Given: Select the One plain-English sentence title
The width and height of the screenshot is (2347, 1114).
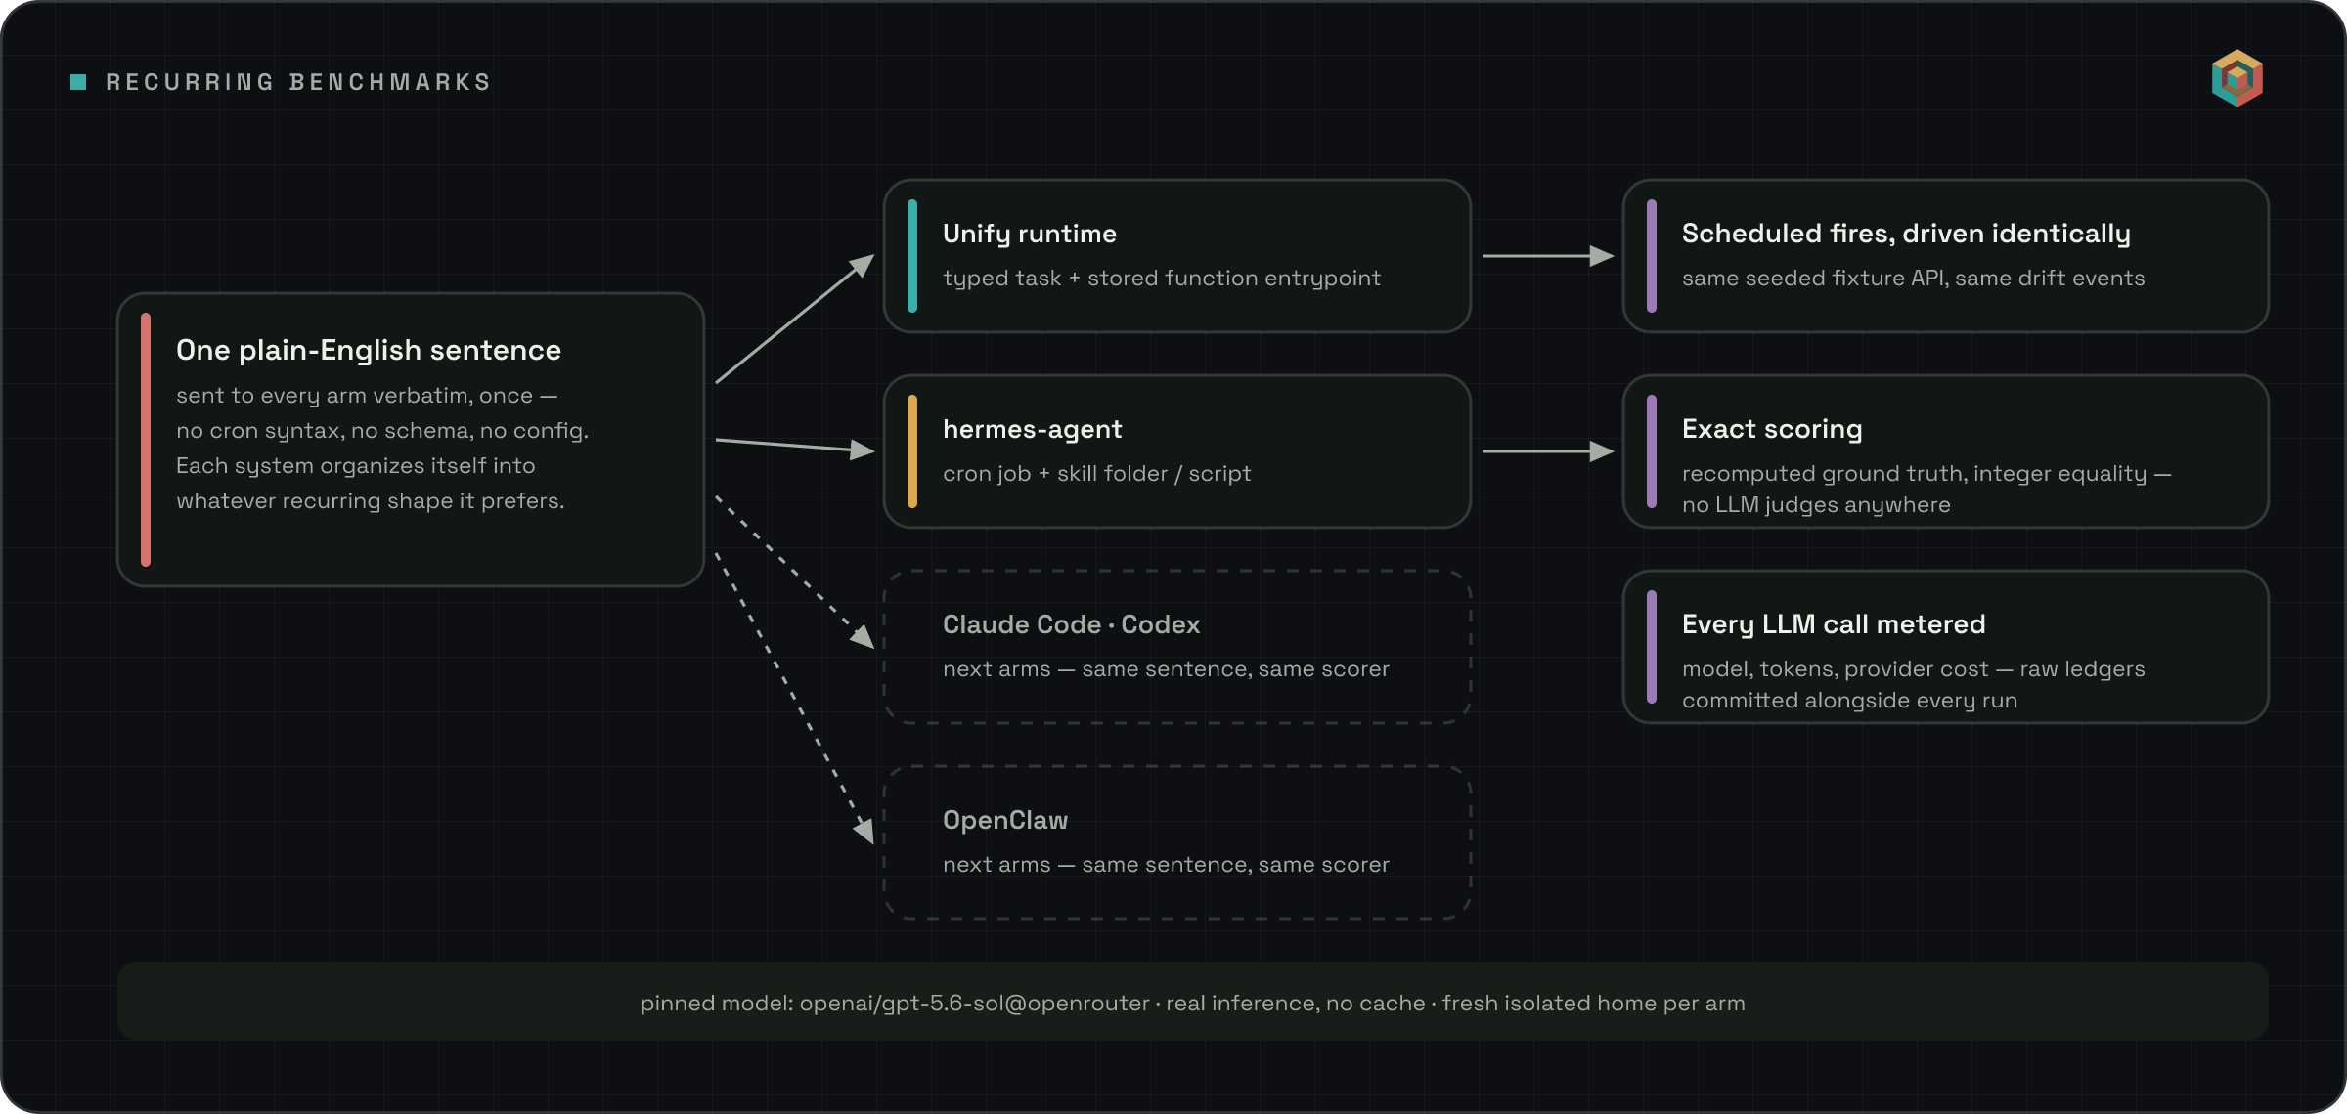Looking at the screenshot, I should click(x=369, y=350).
